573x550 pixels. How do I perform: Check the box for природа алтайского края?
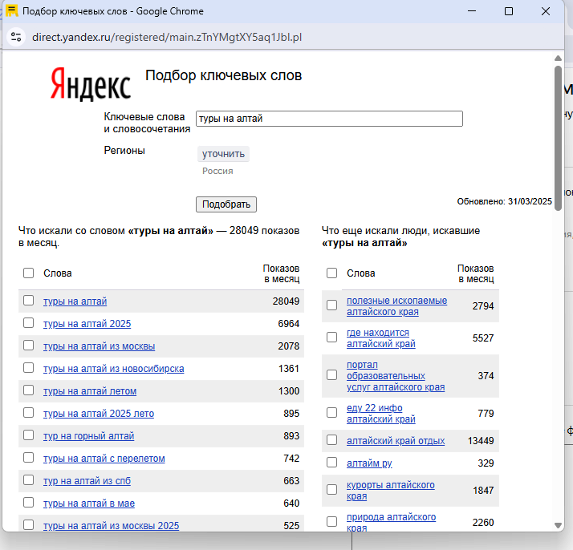coord(331,521)
